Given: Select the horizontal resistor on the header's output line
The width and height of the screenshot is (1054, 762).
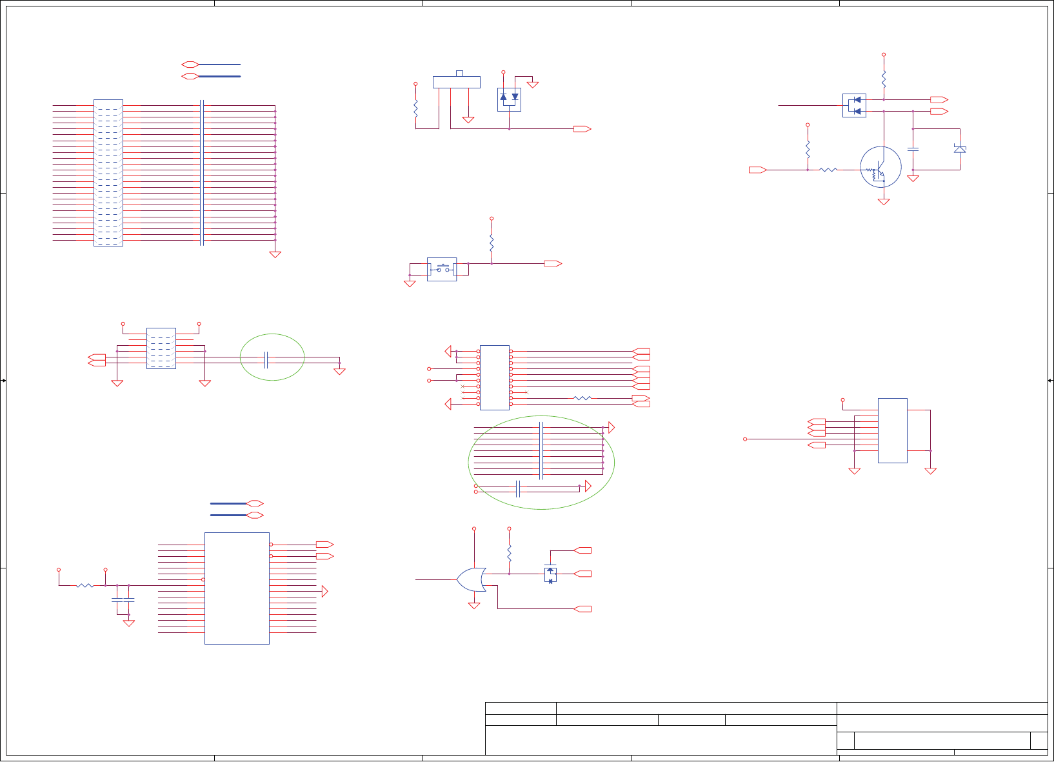Looking at the screenshot, I should click(x=582, y=398).
